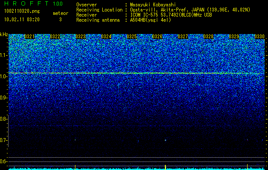
Task: Click the "Receiving Location" label
Action: point(99,10)
